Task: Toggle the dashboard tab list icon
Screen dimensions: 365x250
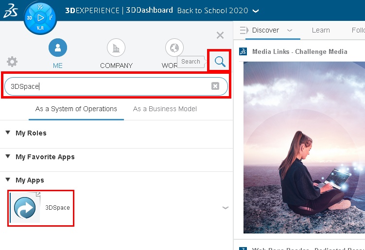Action: (244, 30)
